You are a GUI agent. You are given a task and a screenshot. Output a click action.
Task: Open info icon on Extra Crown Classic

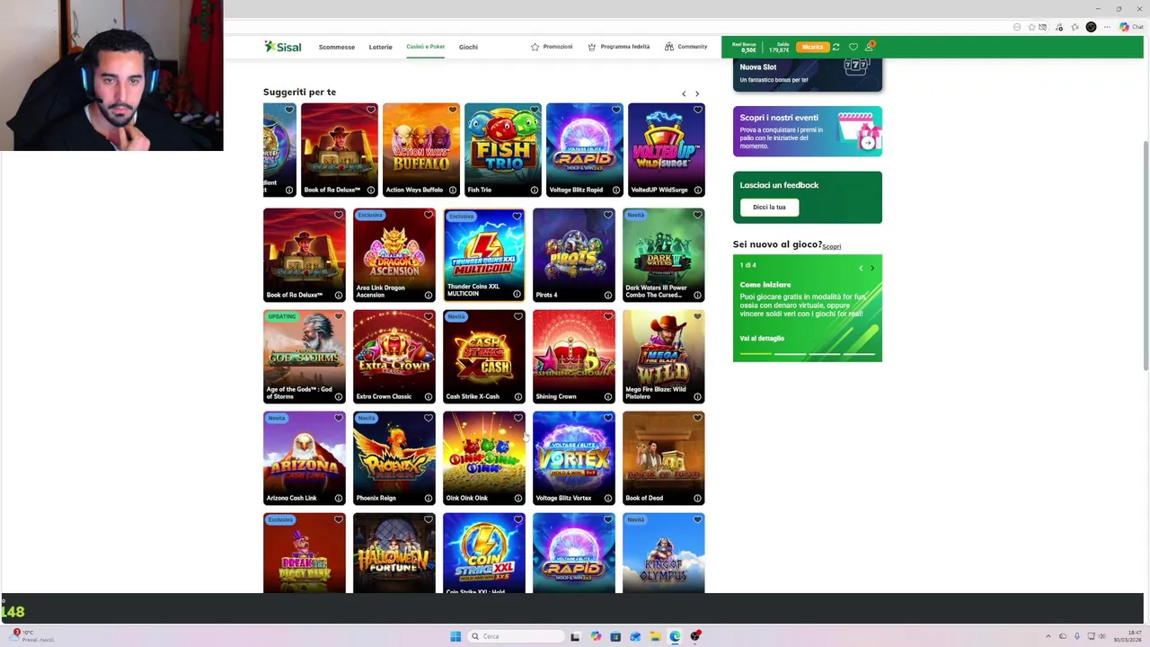click(428, 396)
